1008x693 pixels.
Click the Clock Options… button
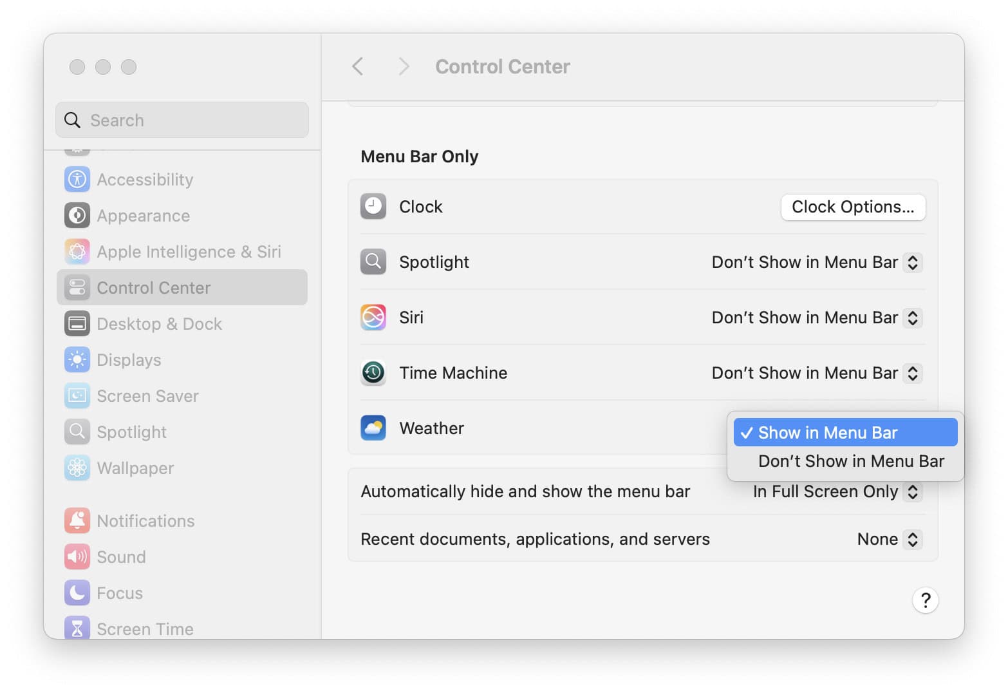(853, 207)
